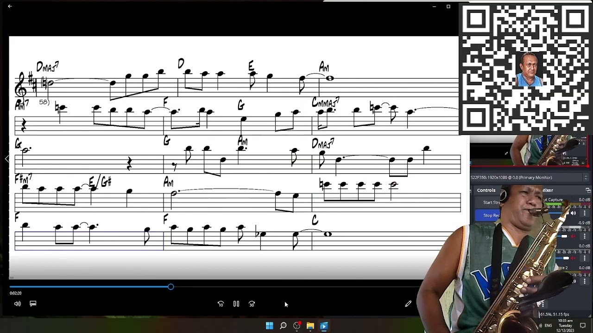Open the taskbar clock and date
593x333 pixels.
click(x=565, y=326)
